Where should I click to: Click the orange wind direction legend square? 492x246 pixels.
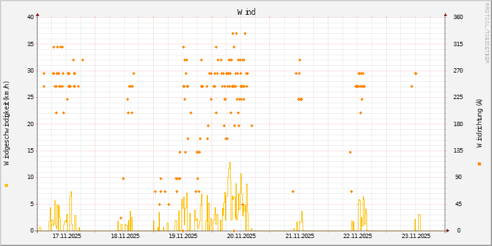point(479,164)
